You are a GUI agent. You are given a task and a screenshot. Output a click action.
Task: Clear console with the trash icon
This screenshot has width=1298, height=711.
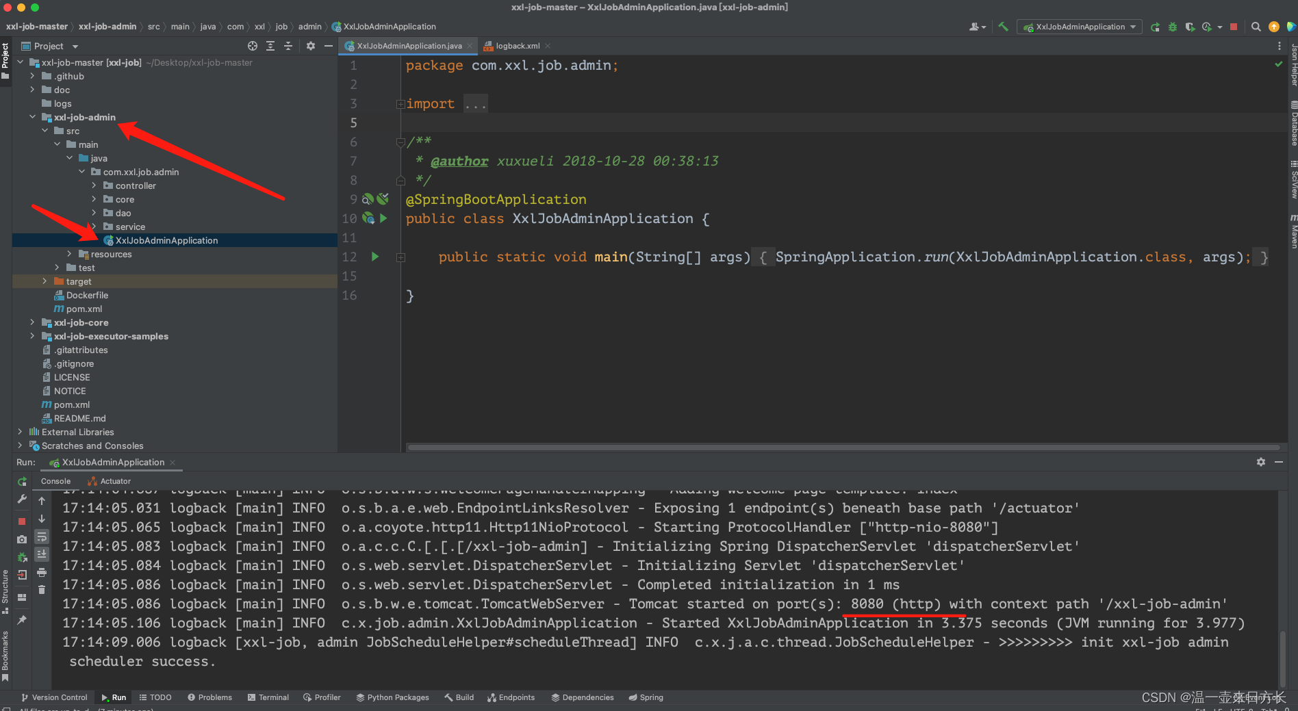42,590
